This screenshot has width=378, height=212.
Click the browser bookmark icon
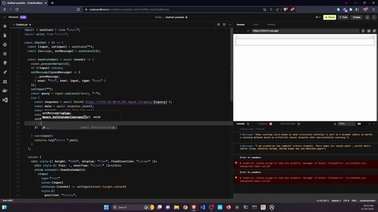click(79, 9)
